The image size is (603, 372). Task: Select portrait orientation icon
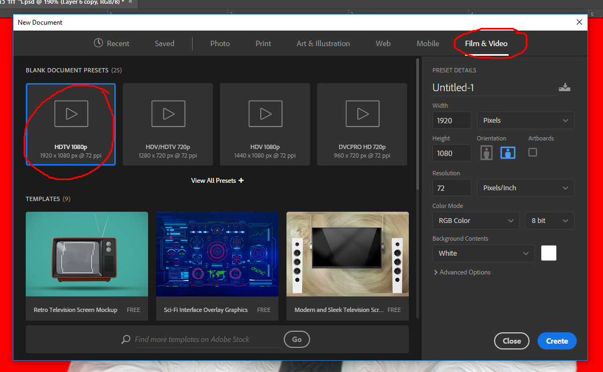pyautogui.click(x=486, y=153)
